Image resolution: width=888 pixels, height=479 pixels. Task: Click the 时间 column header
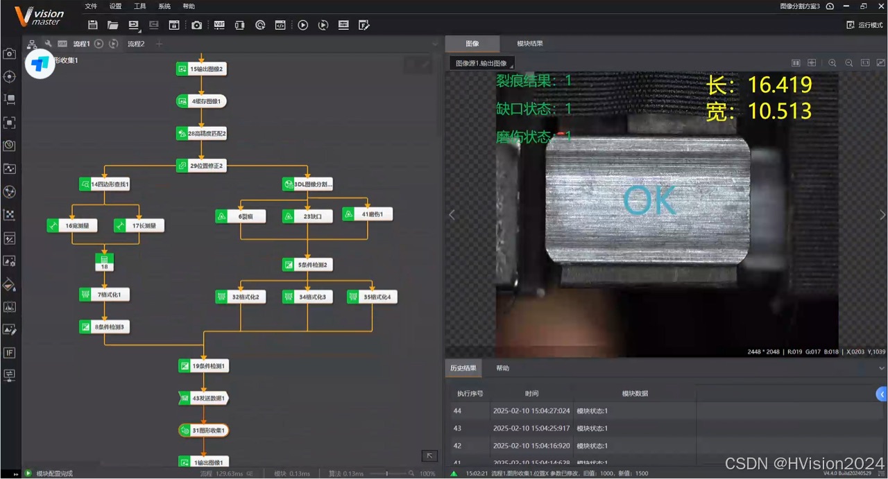tap(531, 394)
